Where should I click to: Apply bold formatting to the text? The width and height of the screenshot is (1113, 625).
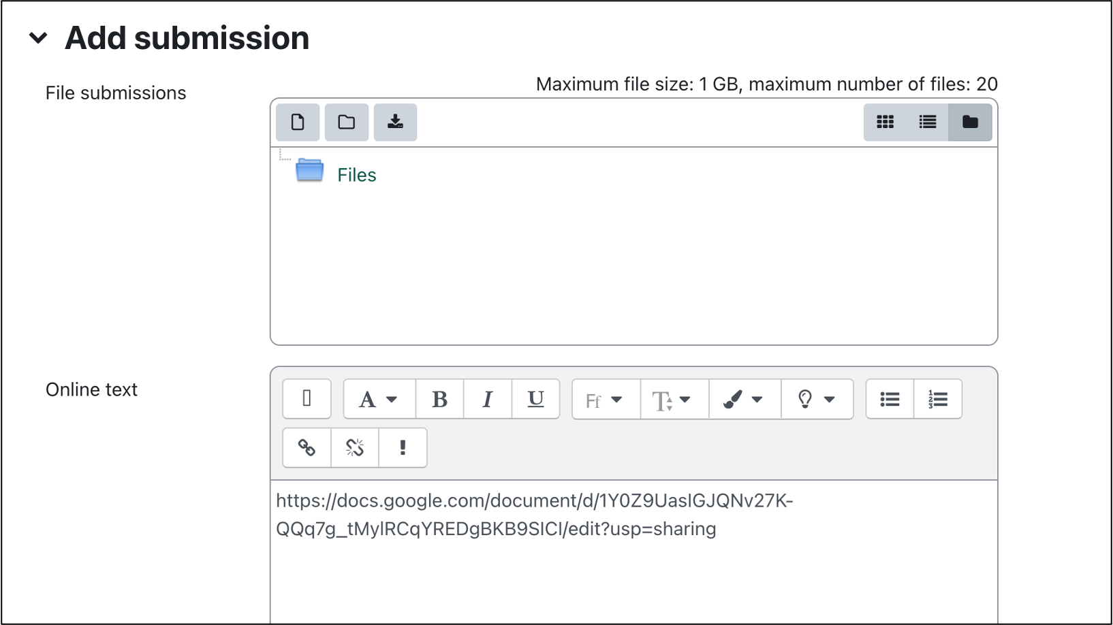click(x=439, y=399)
